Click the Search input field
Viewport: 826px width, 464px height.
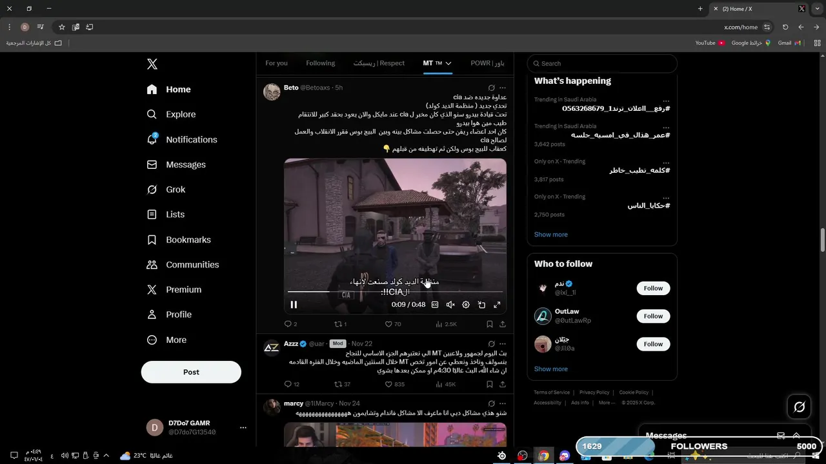(x=602, y=63)
